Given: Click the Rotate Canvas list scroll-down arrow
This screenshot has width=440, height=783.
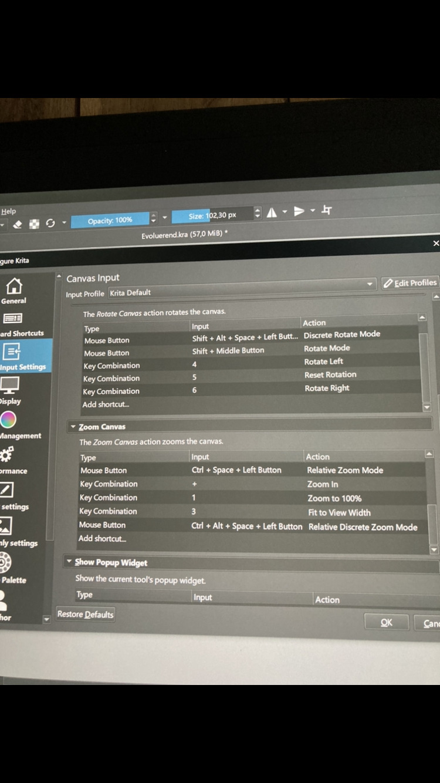Looking at the screenshot, I should click(x=427, y=407).
